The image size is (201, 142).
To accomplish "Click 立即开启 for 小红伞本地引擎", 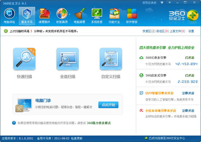I will tap(188, 111).
